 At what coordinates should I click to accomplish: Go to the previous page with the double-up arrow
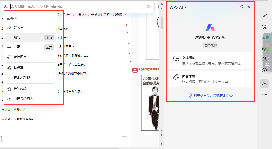point(162,135)
